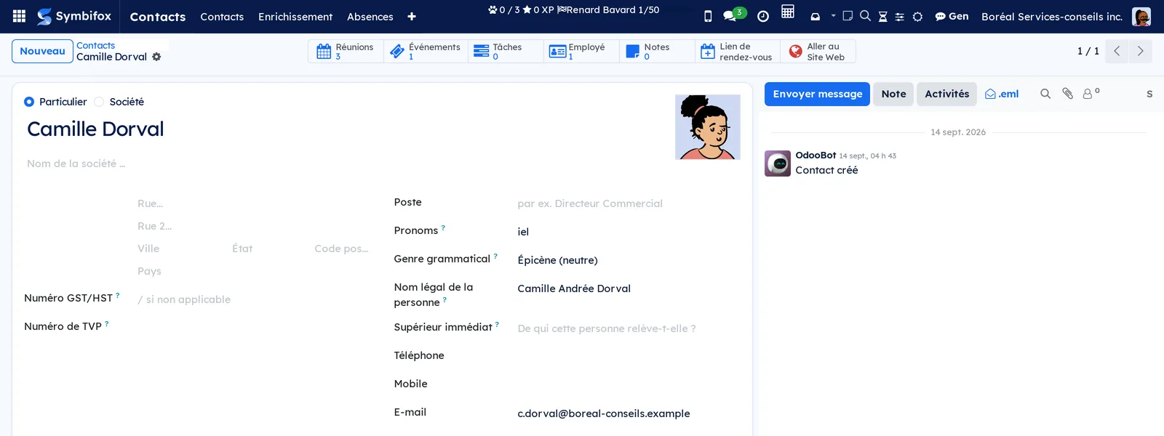Open the Absences menu
The width and height of the screenshot is (1164, 436).
coord(370,17)
